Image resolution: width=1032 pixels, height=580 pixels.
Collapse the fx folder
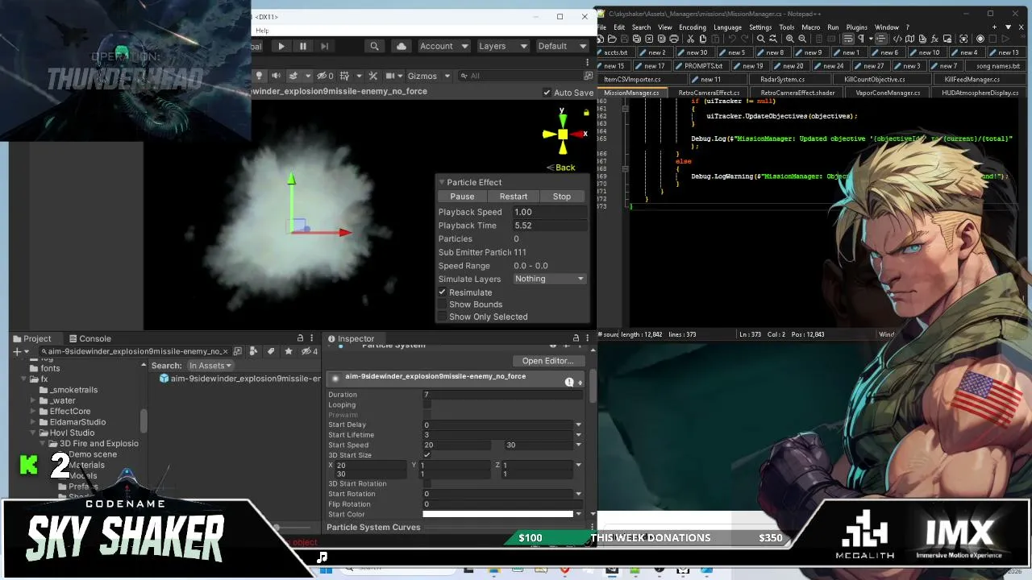click(23, 379)
